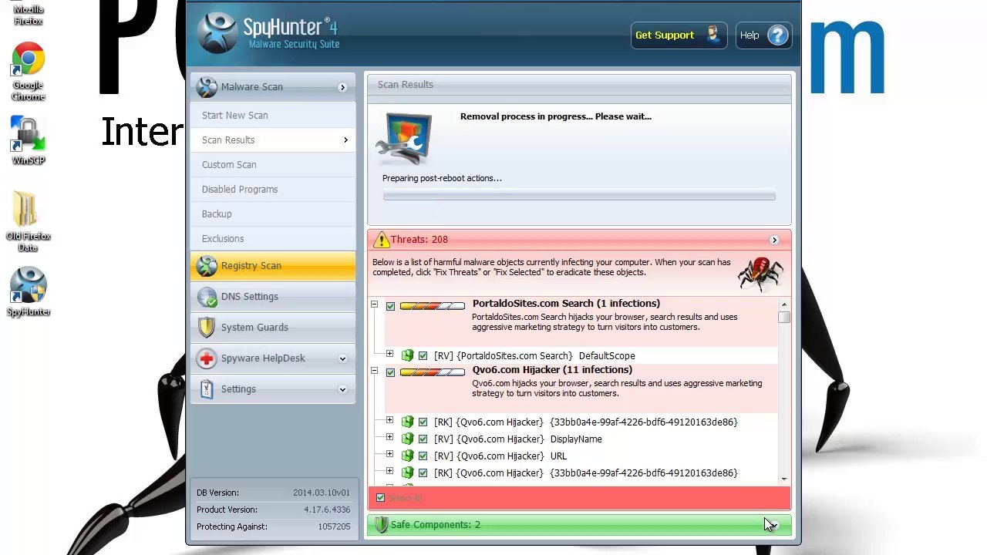This screenshot has width=987, height=555.
Task: Click the DNS Settings globe icon
Action: click(207, 297)
